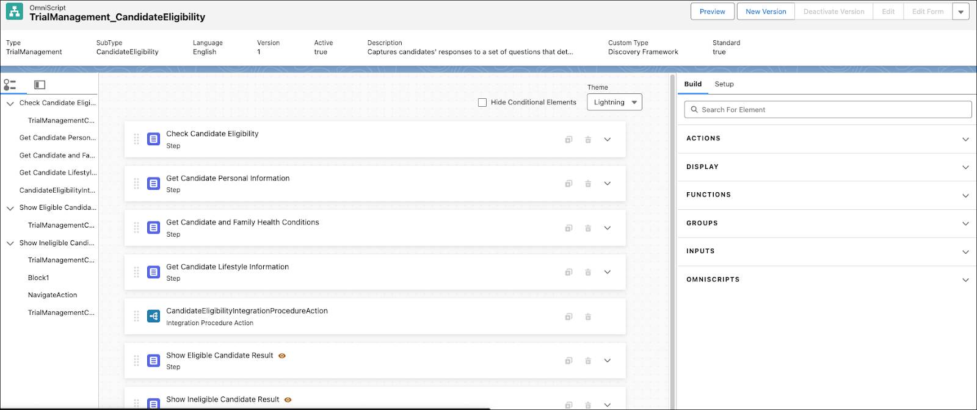This screenshot has height=410, width=977.
Task: Focus the Search For Element field
Action: [x=828, y=110]
